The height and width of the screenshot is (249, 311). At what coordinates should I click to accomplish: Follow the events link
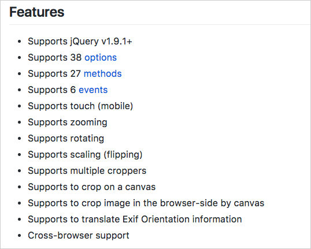(x=93, y=90)
